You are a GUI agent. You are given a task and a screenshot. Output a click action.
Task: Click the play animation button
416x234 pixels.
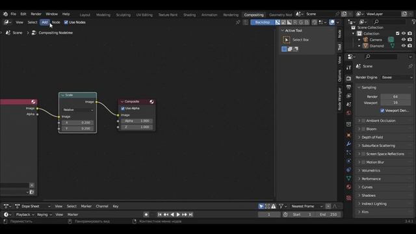(x=178, y=214)
